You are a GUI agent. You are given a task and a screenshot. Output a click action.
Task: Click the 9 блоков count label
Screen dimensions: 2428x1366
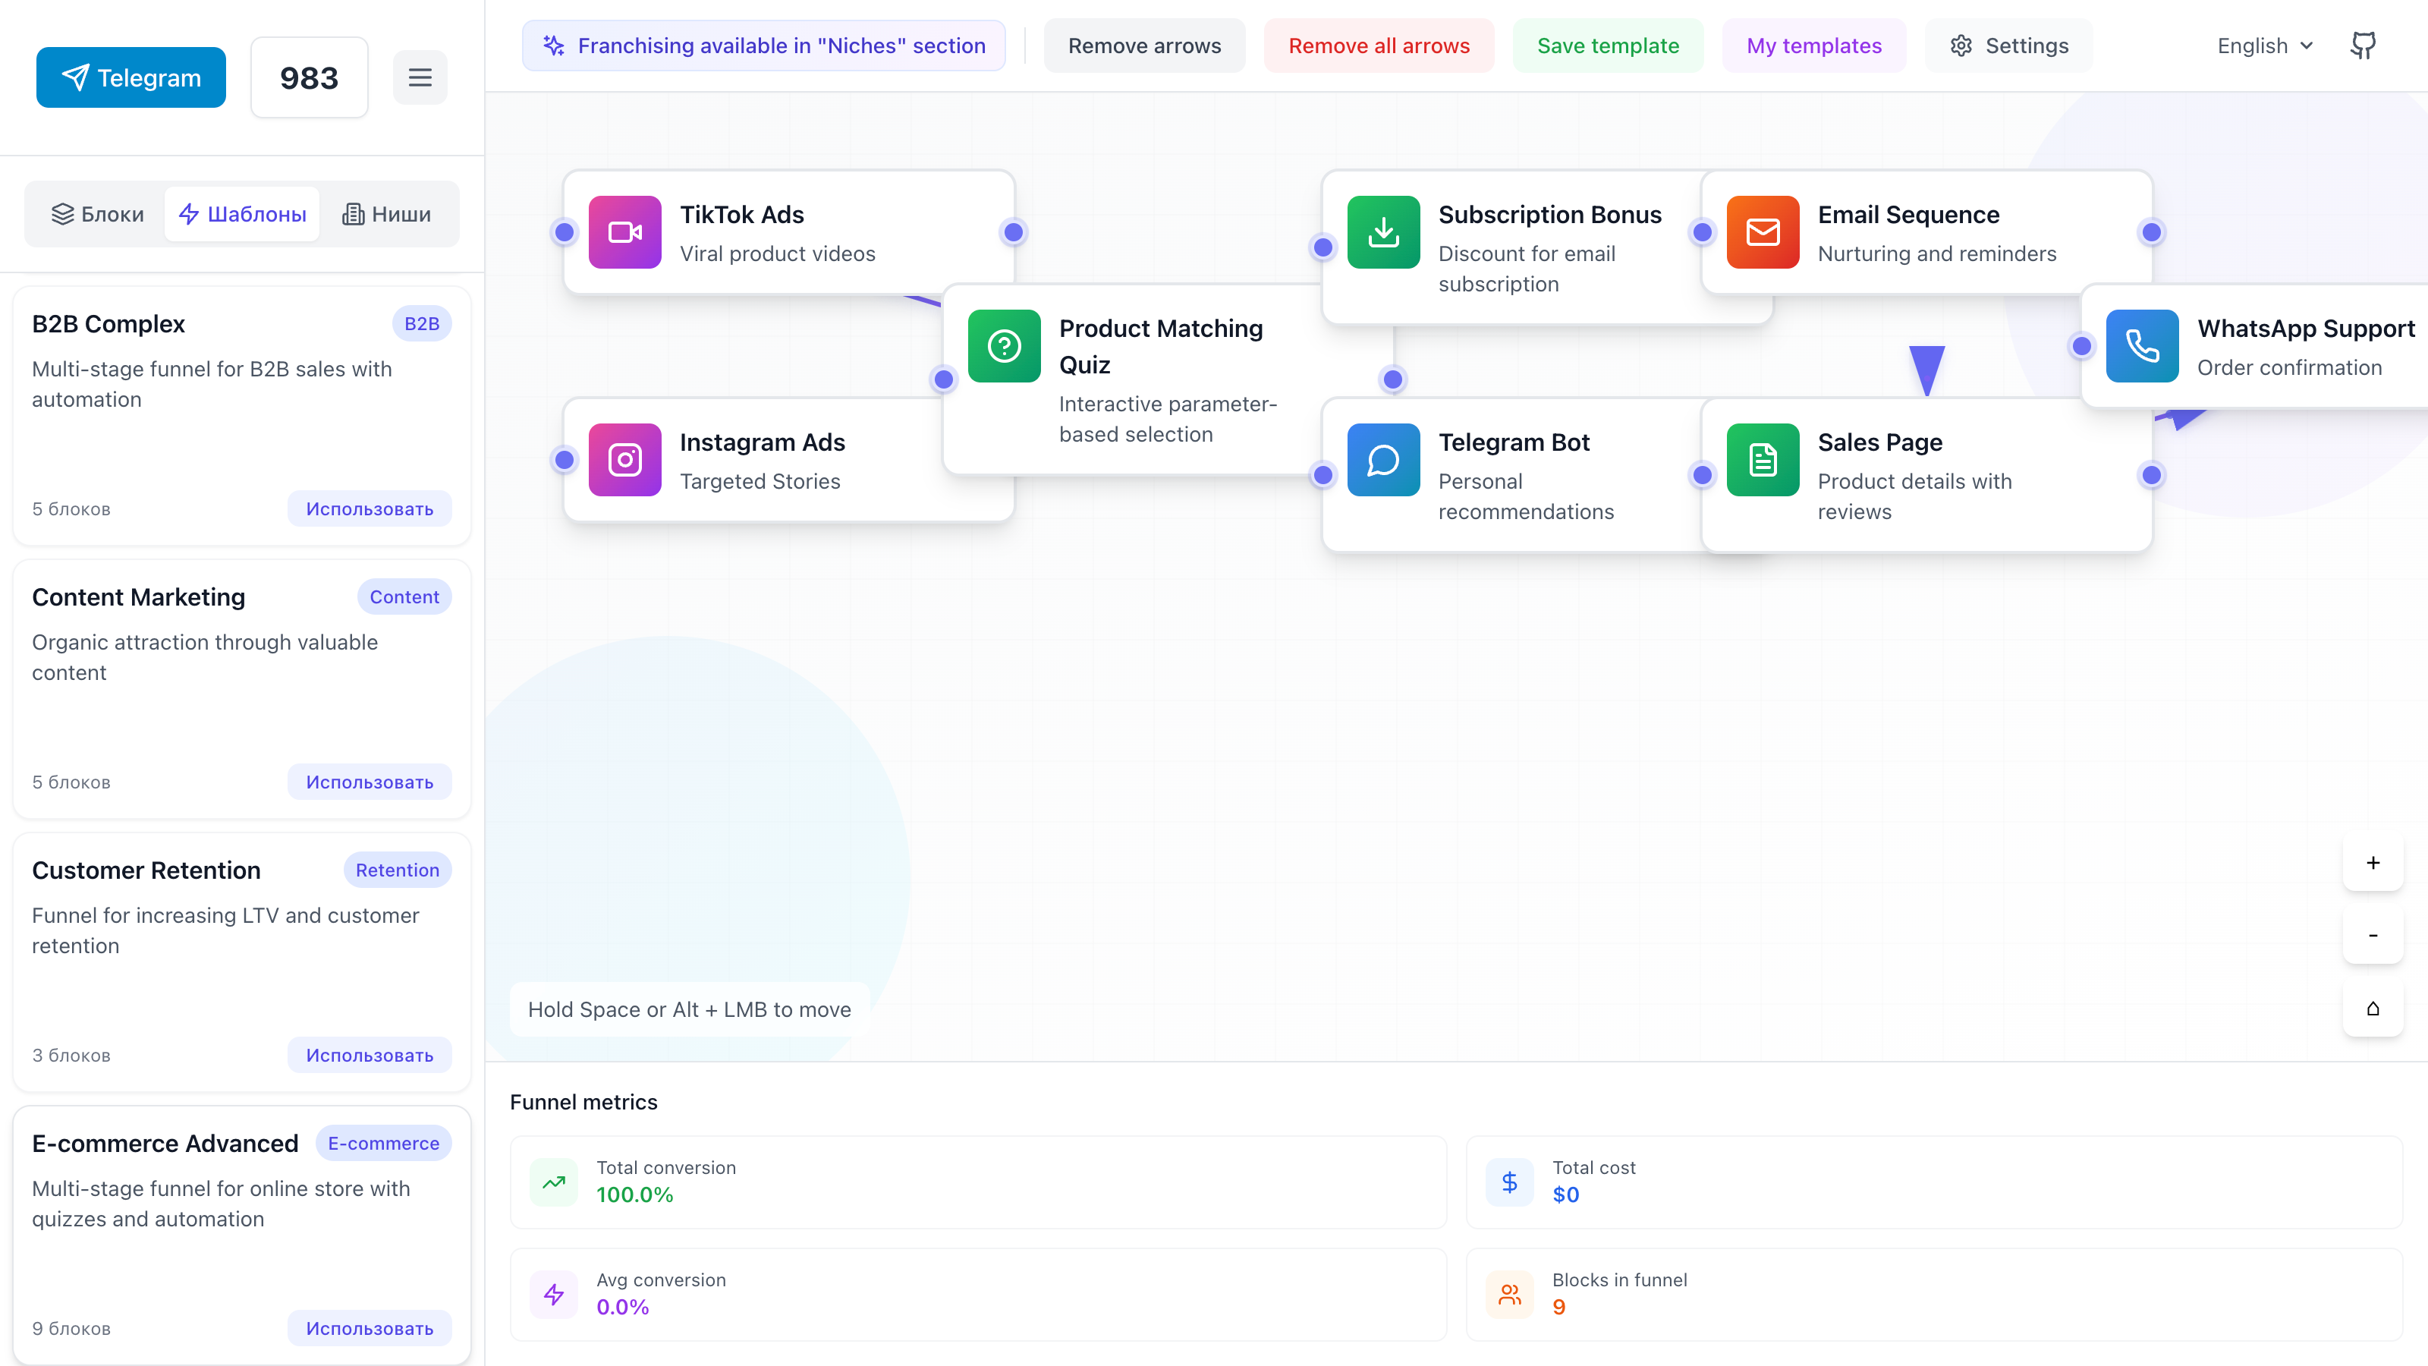pos(71,1328)
